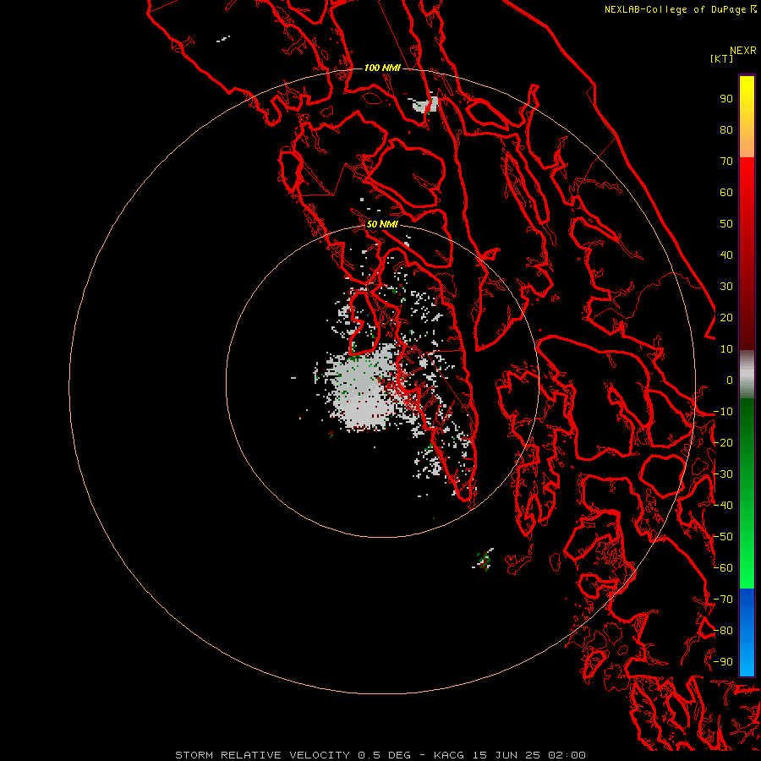Click the 40 value on the velocity scale
Image resolution: width=761 pixels, height=761 pixels.
pos(726,255)
